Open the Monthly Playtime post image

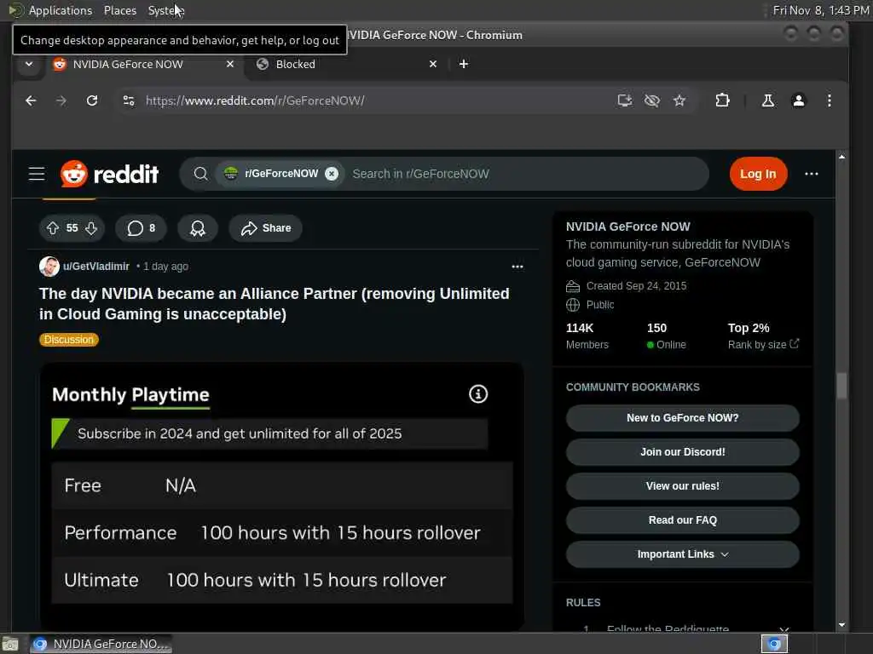pyautogui.click(x=281, y=496)
